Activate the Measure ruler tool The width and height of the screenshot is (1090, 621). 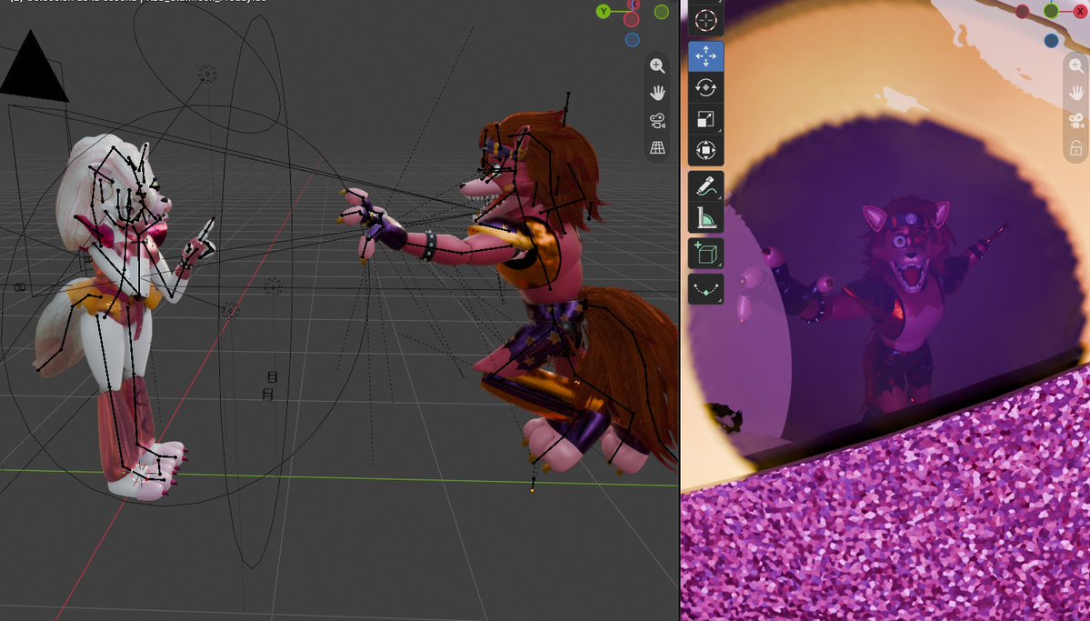[705, 217]
